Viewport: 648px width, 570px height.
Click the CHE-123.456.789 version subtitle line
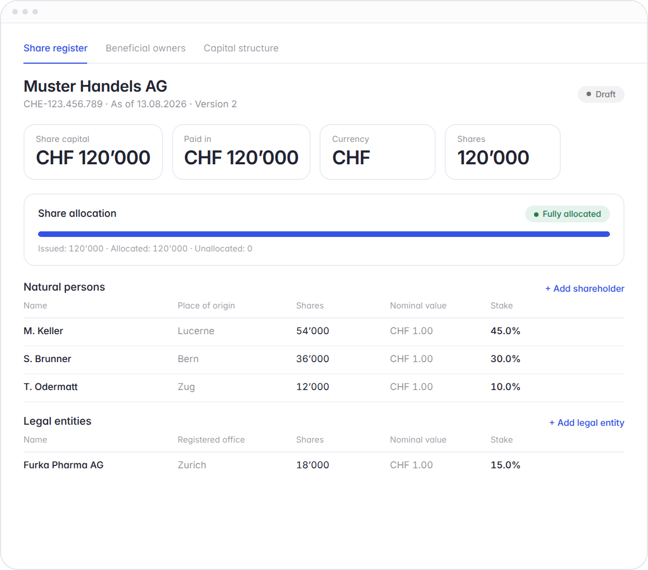pos(130,104)
